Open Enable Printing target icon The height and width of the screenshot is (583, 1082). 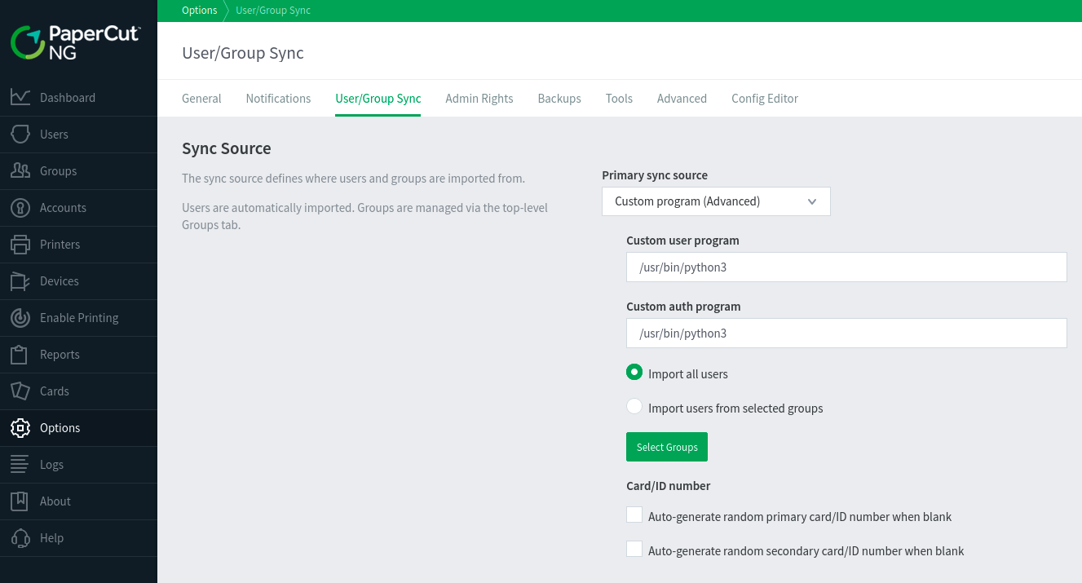[x=20, y=318]
